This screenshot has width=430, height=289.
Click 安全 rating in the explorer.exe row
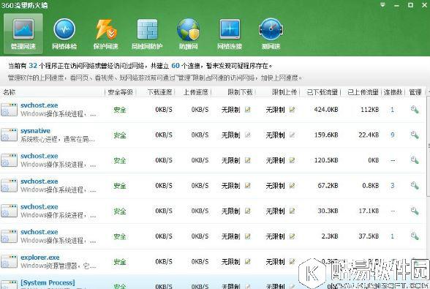point(120,262)
